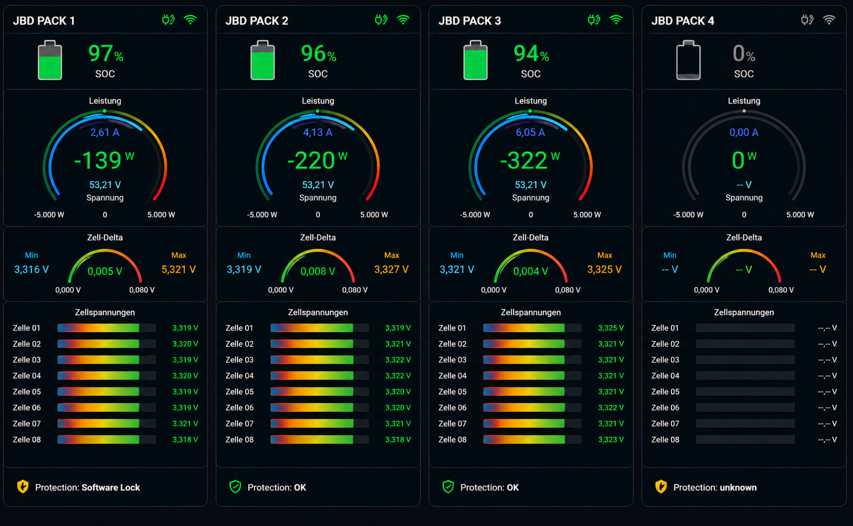Click the yellow shield icon beside Software Lock
The image size is (853, 526).
coord(22,486)
